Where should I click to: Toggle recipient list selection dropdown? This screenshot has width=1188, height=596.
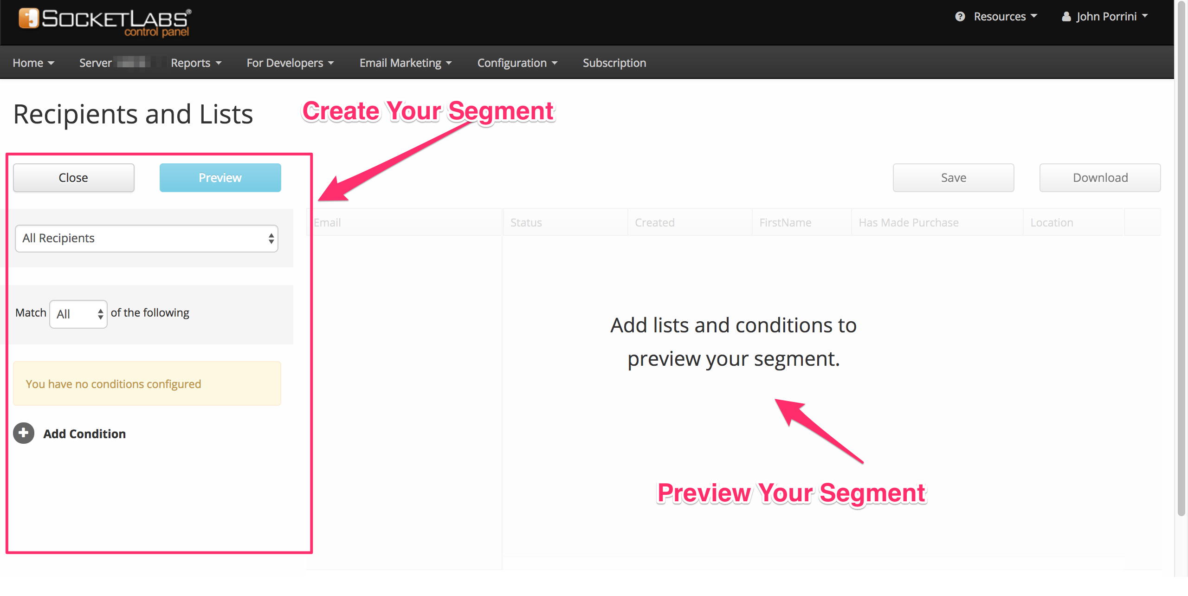coord(146,238)
